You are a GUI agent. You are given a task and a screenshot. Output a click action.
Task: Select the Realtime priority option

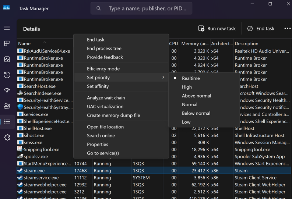191,78
